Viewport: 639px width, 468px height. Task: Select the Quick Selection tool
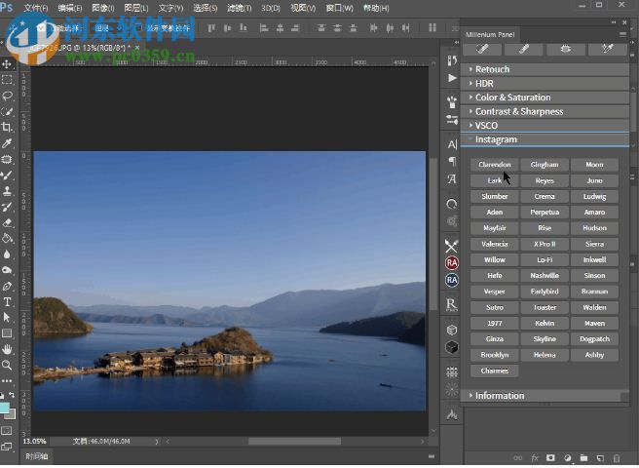point(7,112)
